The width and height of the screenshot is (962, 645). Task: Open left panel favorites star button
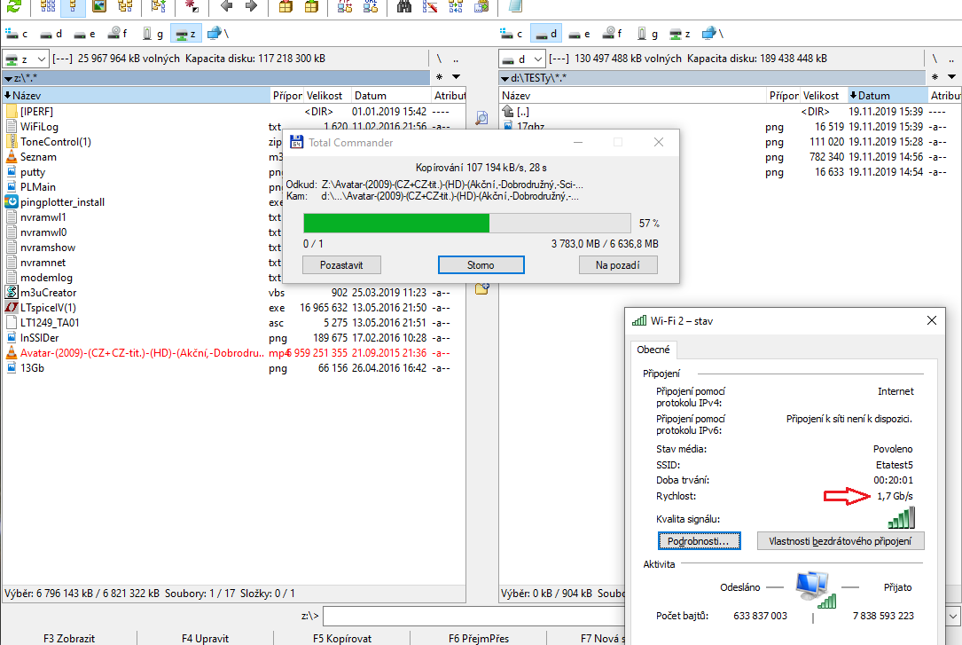pos(439,77)
